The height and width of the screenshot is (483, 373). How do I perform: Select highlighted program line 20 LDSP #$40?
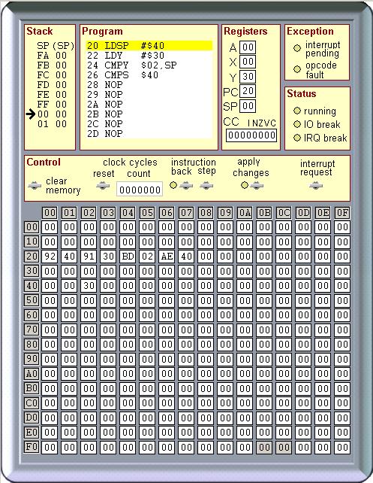coord(149,46)
